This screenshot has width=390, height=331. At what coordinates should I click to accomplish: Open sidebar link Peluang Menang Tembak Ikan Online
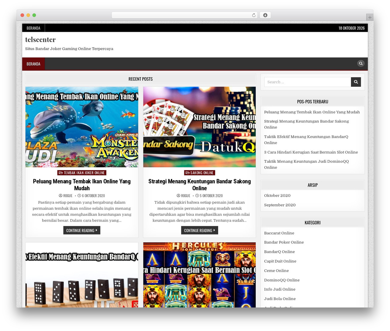(x=312, y=112)
